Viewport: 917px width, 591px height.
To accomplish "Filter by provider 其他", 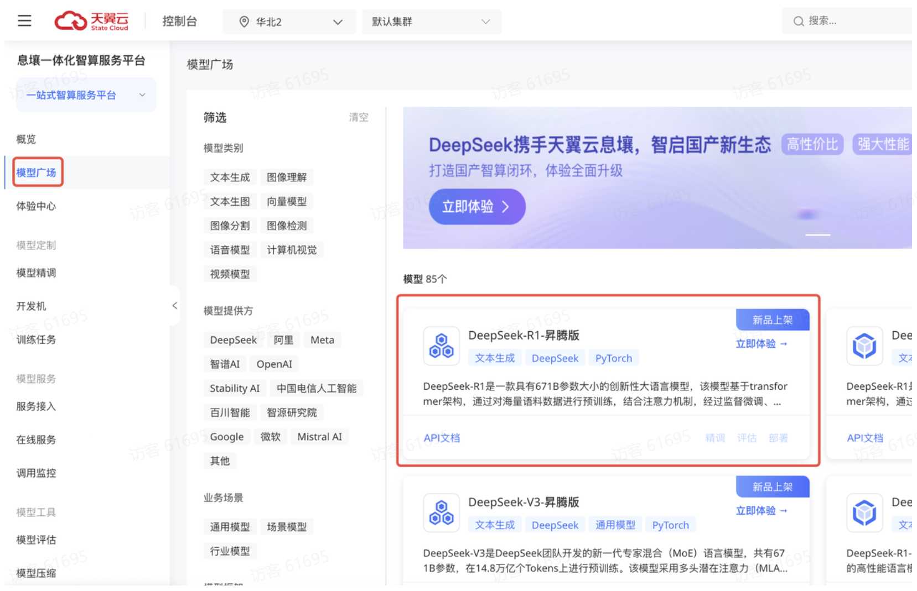I will pos(220,461).
